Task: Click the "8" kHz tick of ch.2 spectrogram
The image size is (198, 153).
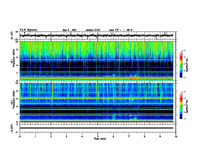Action: [x=17, y=91]
